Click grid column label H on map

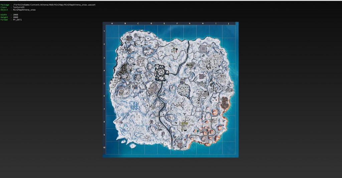click(203, 24)
